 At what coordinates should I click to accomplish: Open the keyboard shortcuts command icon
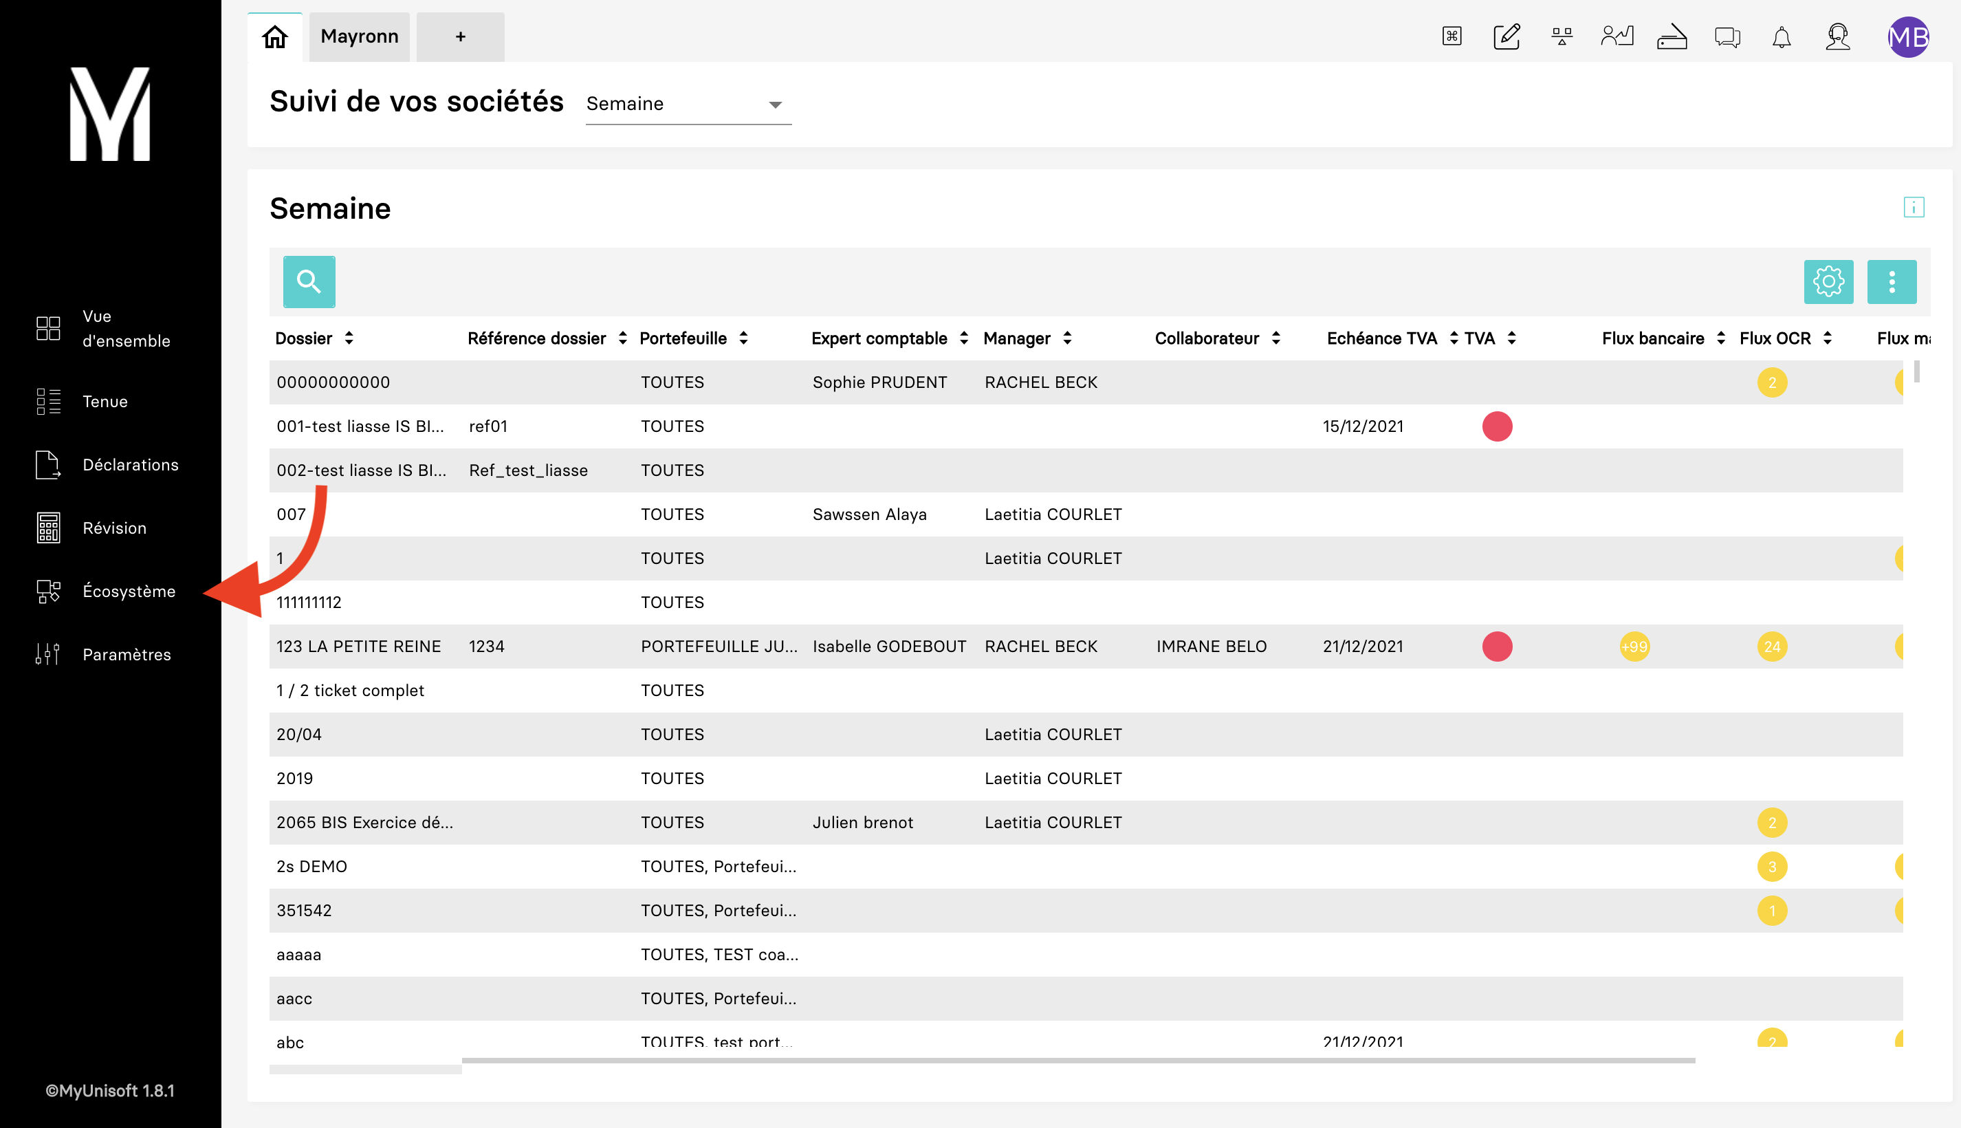point(1451,36)
